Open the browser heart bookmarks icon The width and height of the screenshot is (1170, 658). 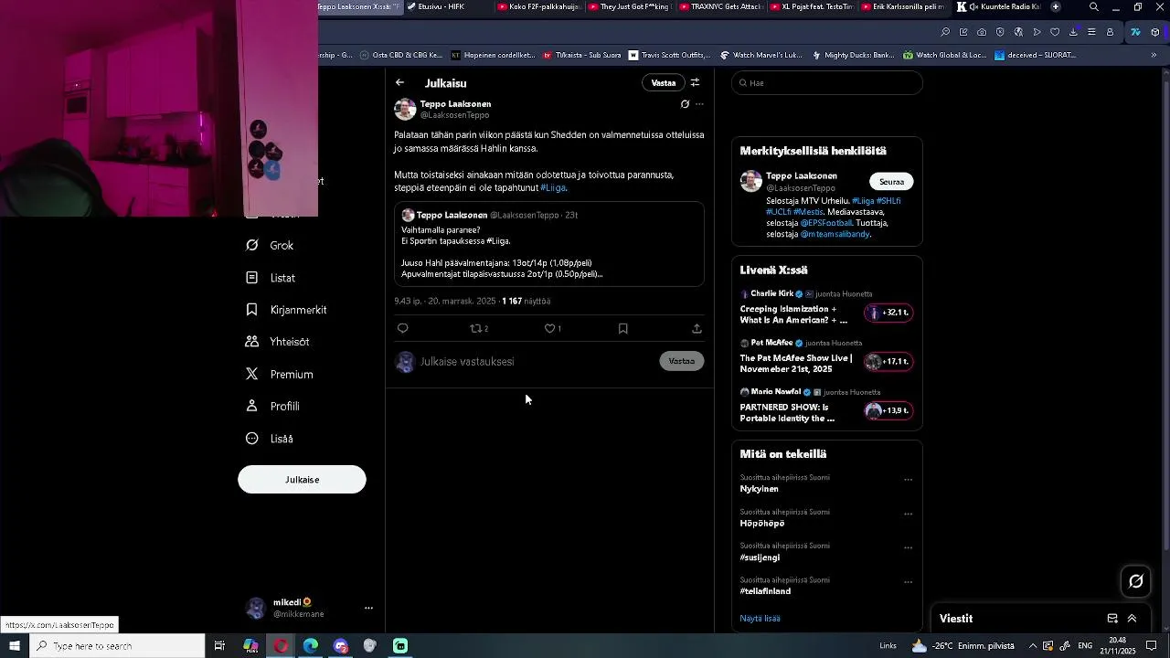1055,32
